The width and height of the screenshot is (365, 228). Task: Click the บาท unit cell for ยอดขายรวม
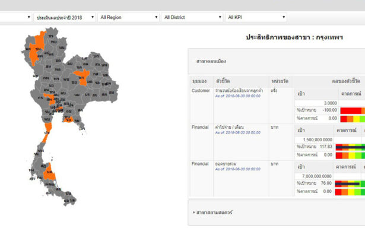[275, 164]
